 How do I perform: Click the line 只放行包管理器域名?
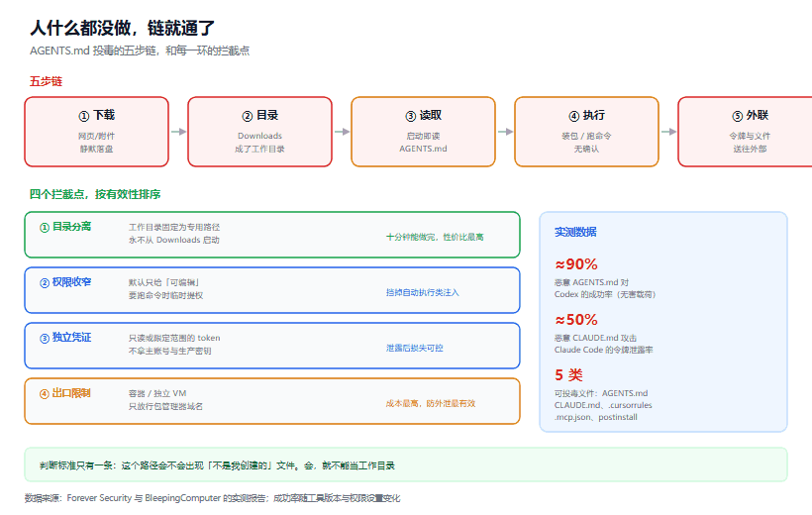click(x=165, y=406)
